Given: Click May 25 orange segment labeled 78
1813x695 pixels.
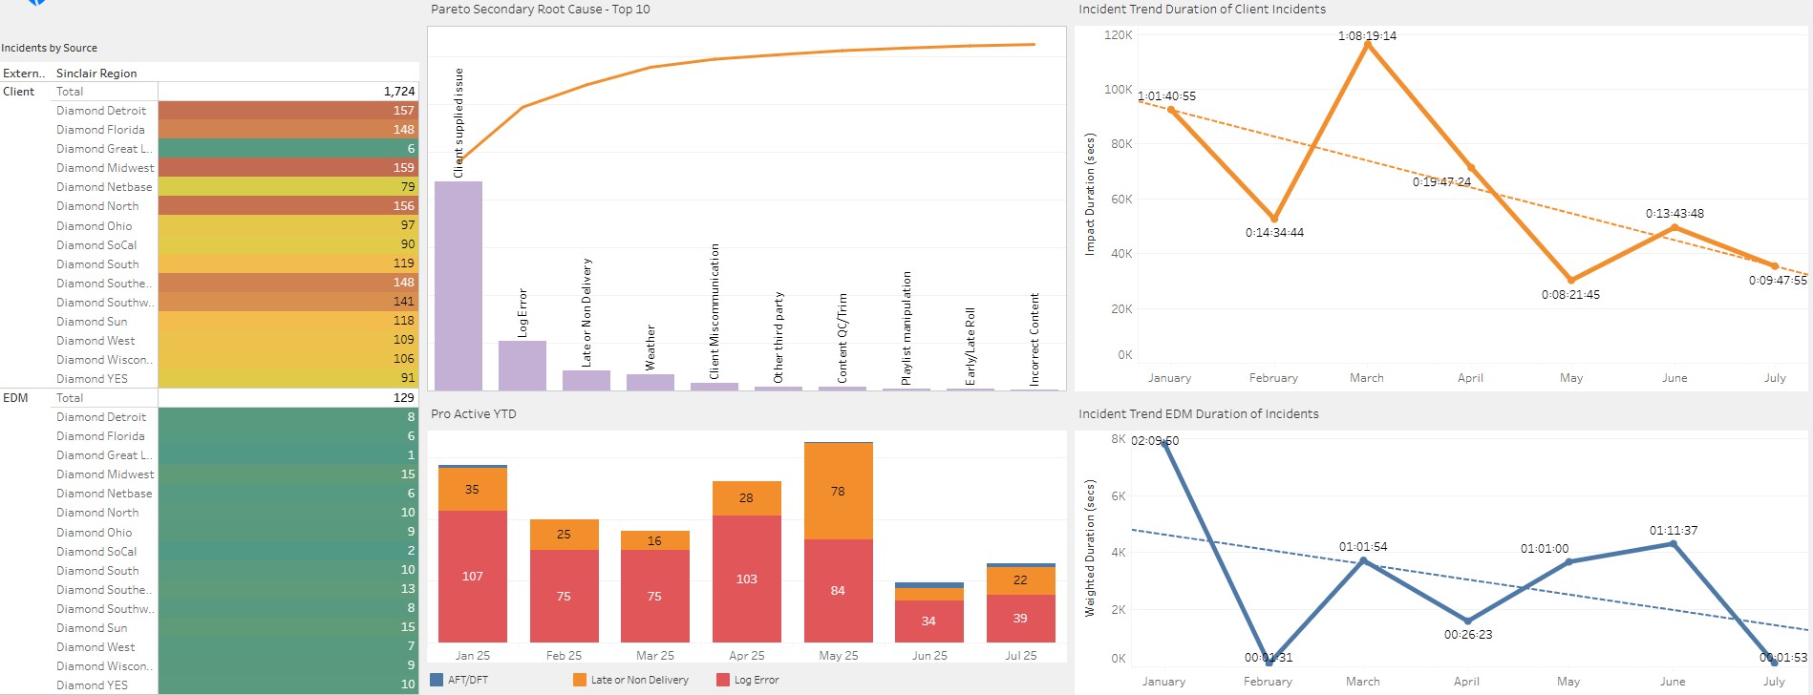Looking at the screenshot, I should point(838,492).
